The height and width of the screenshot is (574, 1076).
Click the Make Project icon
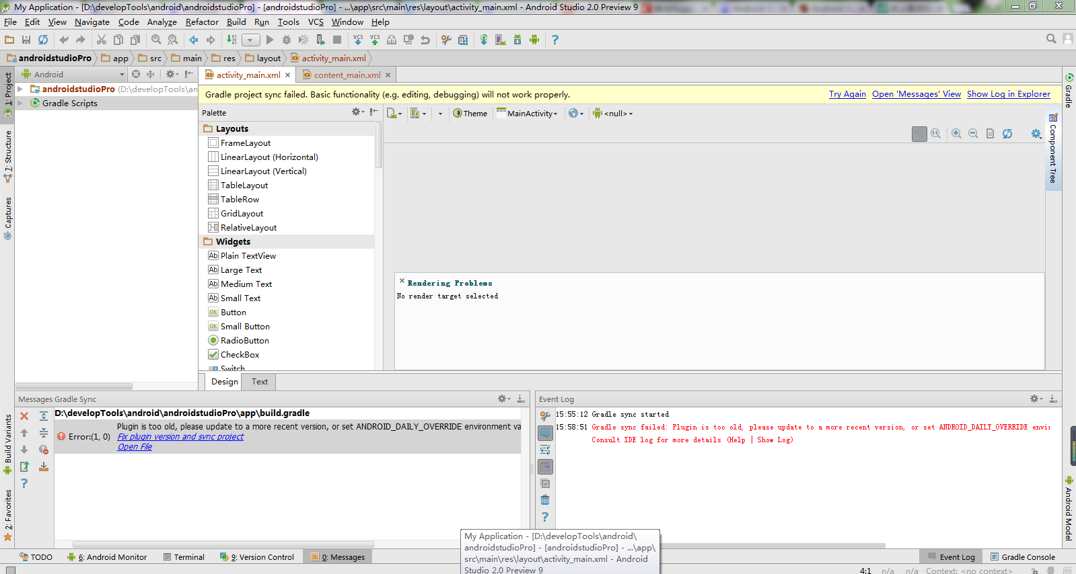tap(231, 40)
